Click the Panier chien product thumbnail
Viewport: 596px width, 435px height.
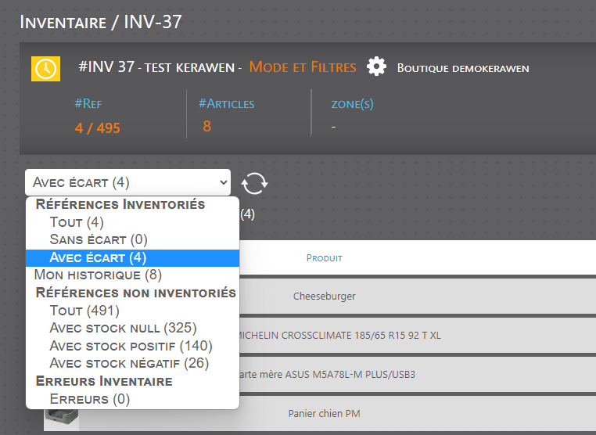(x=62, y=420)
